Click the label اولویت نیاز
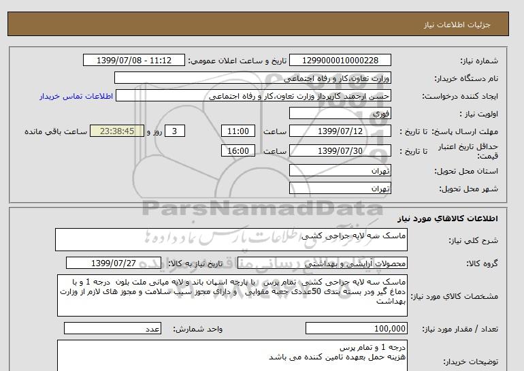This screenshot has width=524, height=371. pyautogui.click(x=479, y=114)
